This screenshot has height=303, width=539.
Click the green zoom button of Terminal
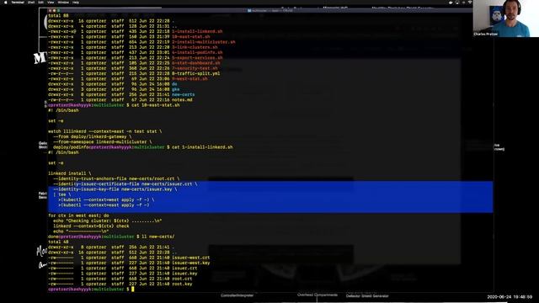(x=58, y=11)
